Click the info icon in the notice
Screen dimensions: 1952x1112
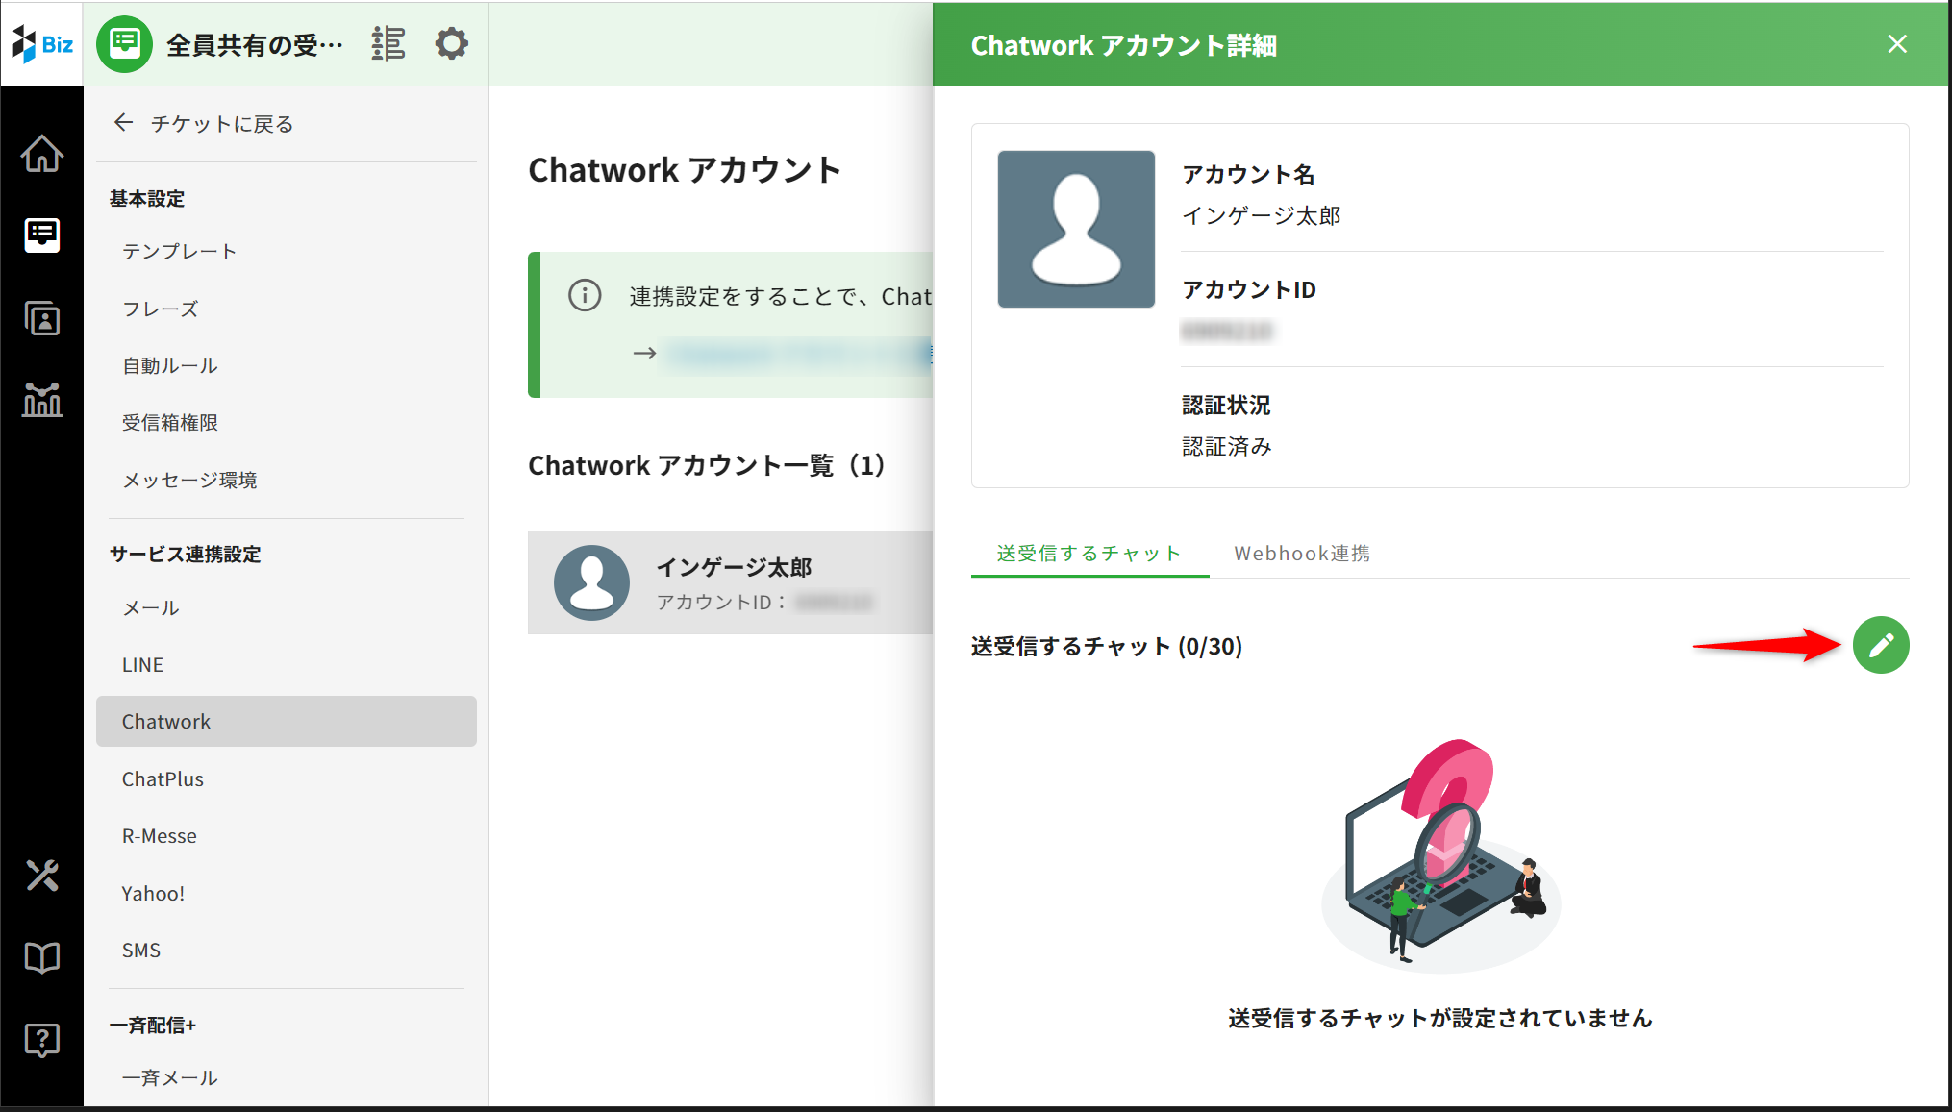coord(585,295)
